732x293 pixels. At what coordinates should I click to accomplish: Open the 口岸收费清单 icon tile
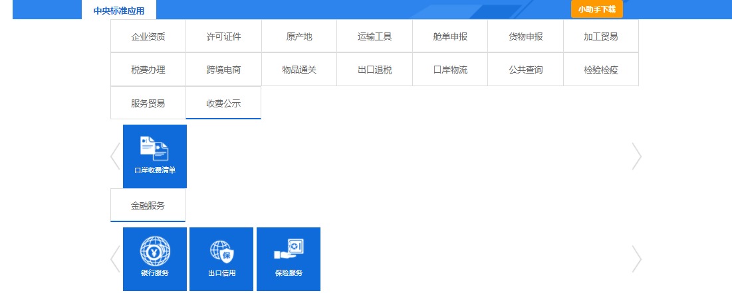pyautogui.click(x=155, y=156)
